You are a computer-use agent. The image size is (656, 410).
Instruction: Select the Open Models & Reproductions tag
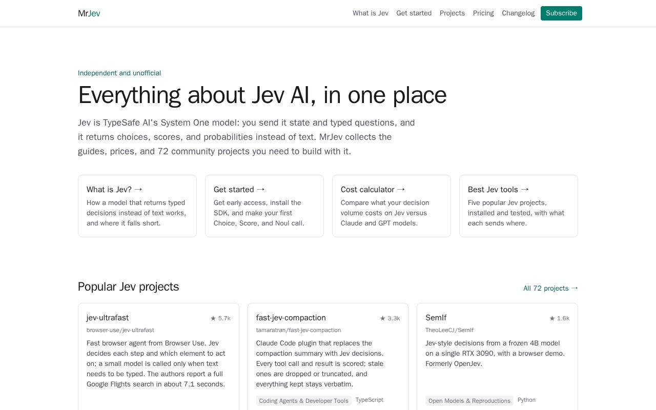(469, 401)
